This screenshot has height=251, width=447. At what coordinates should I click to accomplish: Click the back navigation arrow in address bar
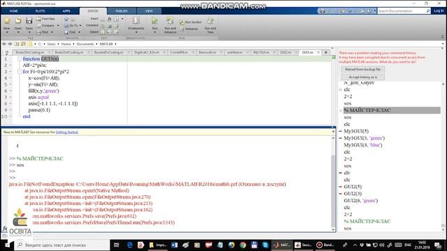coord(4,44)
